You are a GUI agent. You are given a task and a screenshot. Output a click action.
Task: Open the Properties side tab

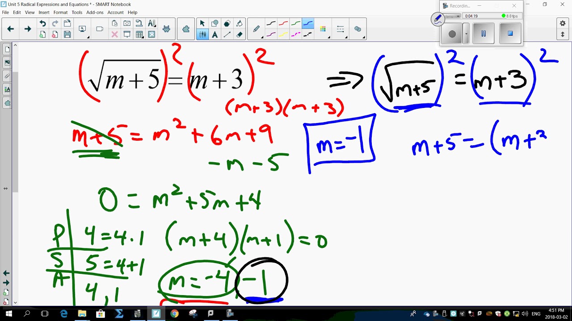coord(7,89)
